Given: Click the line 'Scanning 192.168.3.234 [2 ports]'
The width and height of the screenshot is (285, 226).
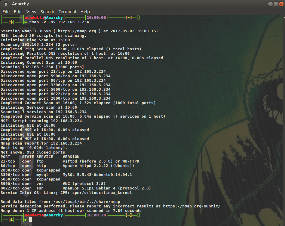Looking at the screenshot, I should pyautogui.click(x=39, y=44).
